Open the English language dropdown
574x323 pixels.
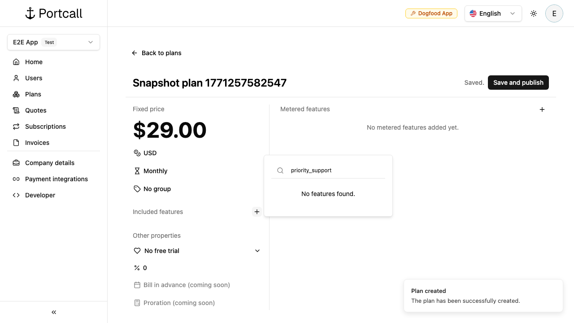(493, 13)
